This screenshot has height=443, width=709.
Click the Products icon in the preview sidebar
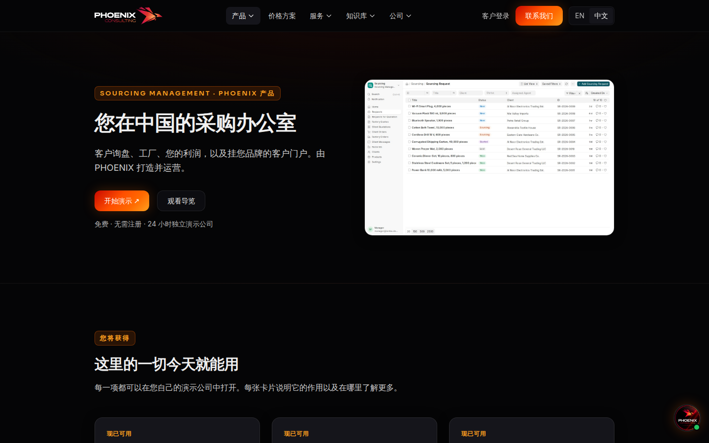pos(369,157)
